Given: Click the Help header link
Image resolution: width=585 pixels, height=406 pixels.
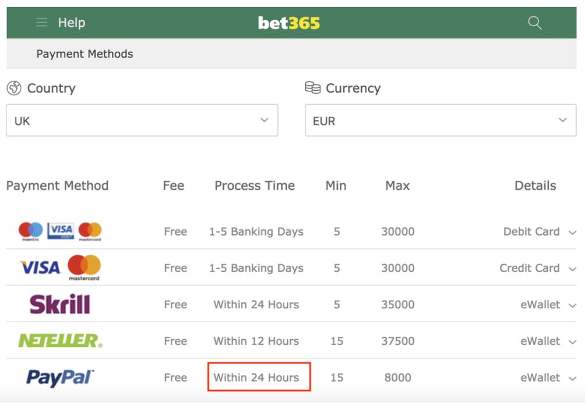Looking at the screenshot, I should [72, 23].
